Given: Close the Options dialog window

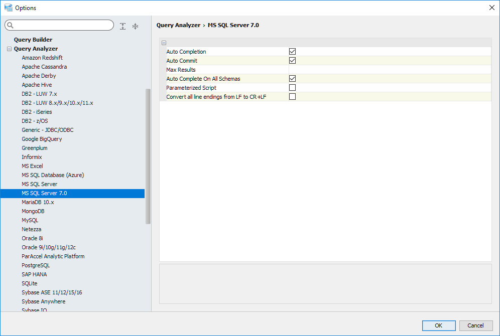Looking at the screenshot, I should 491,8.
